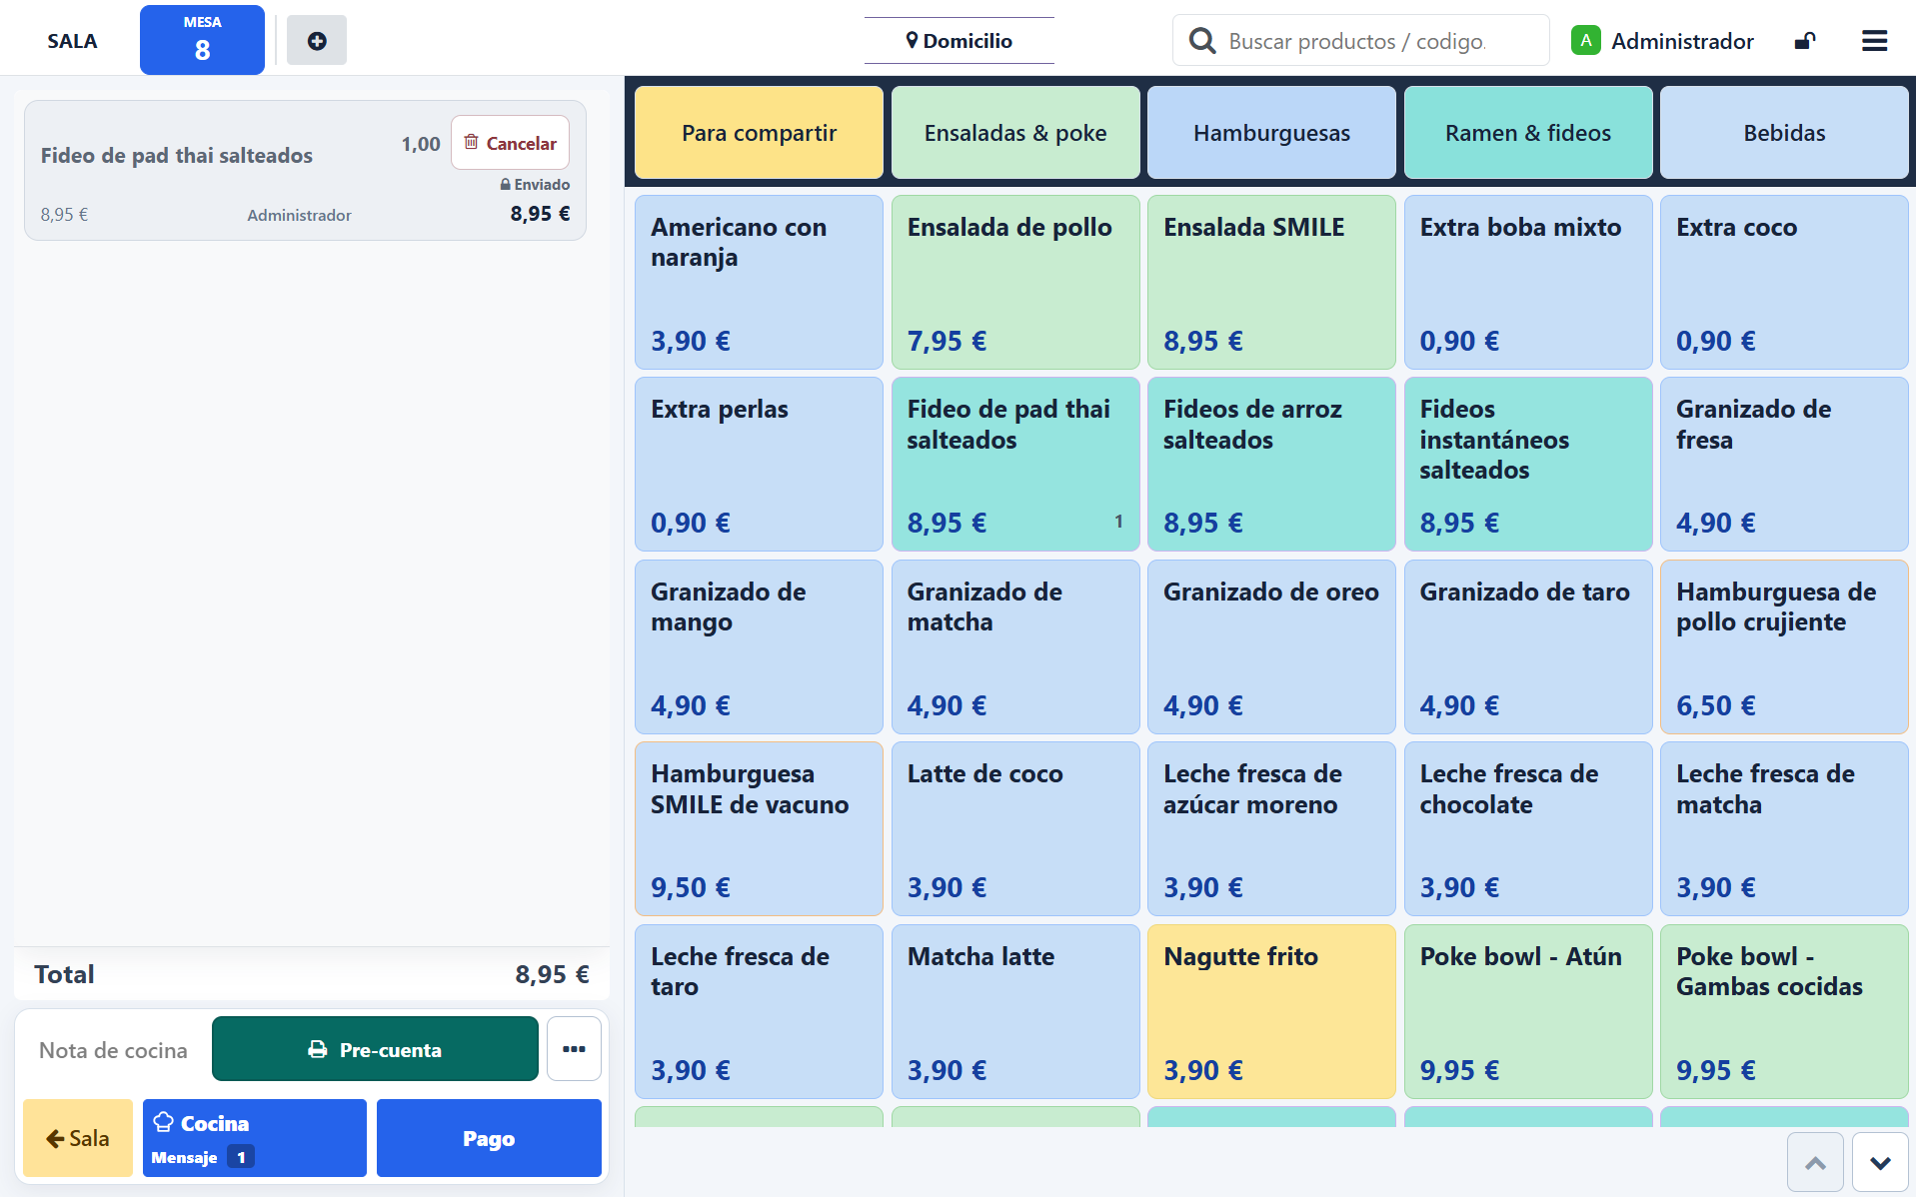Select the Ramen & fideos category tab
The height and width of the screenshot is (1197, 1916).
[1528, 133]
